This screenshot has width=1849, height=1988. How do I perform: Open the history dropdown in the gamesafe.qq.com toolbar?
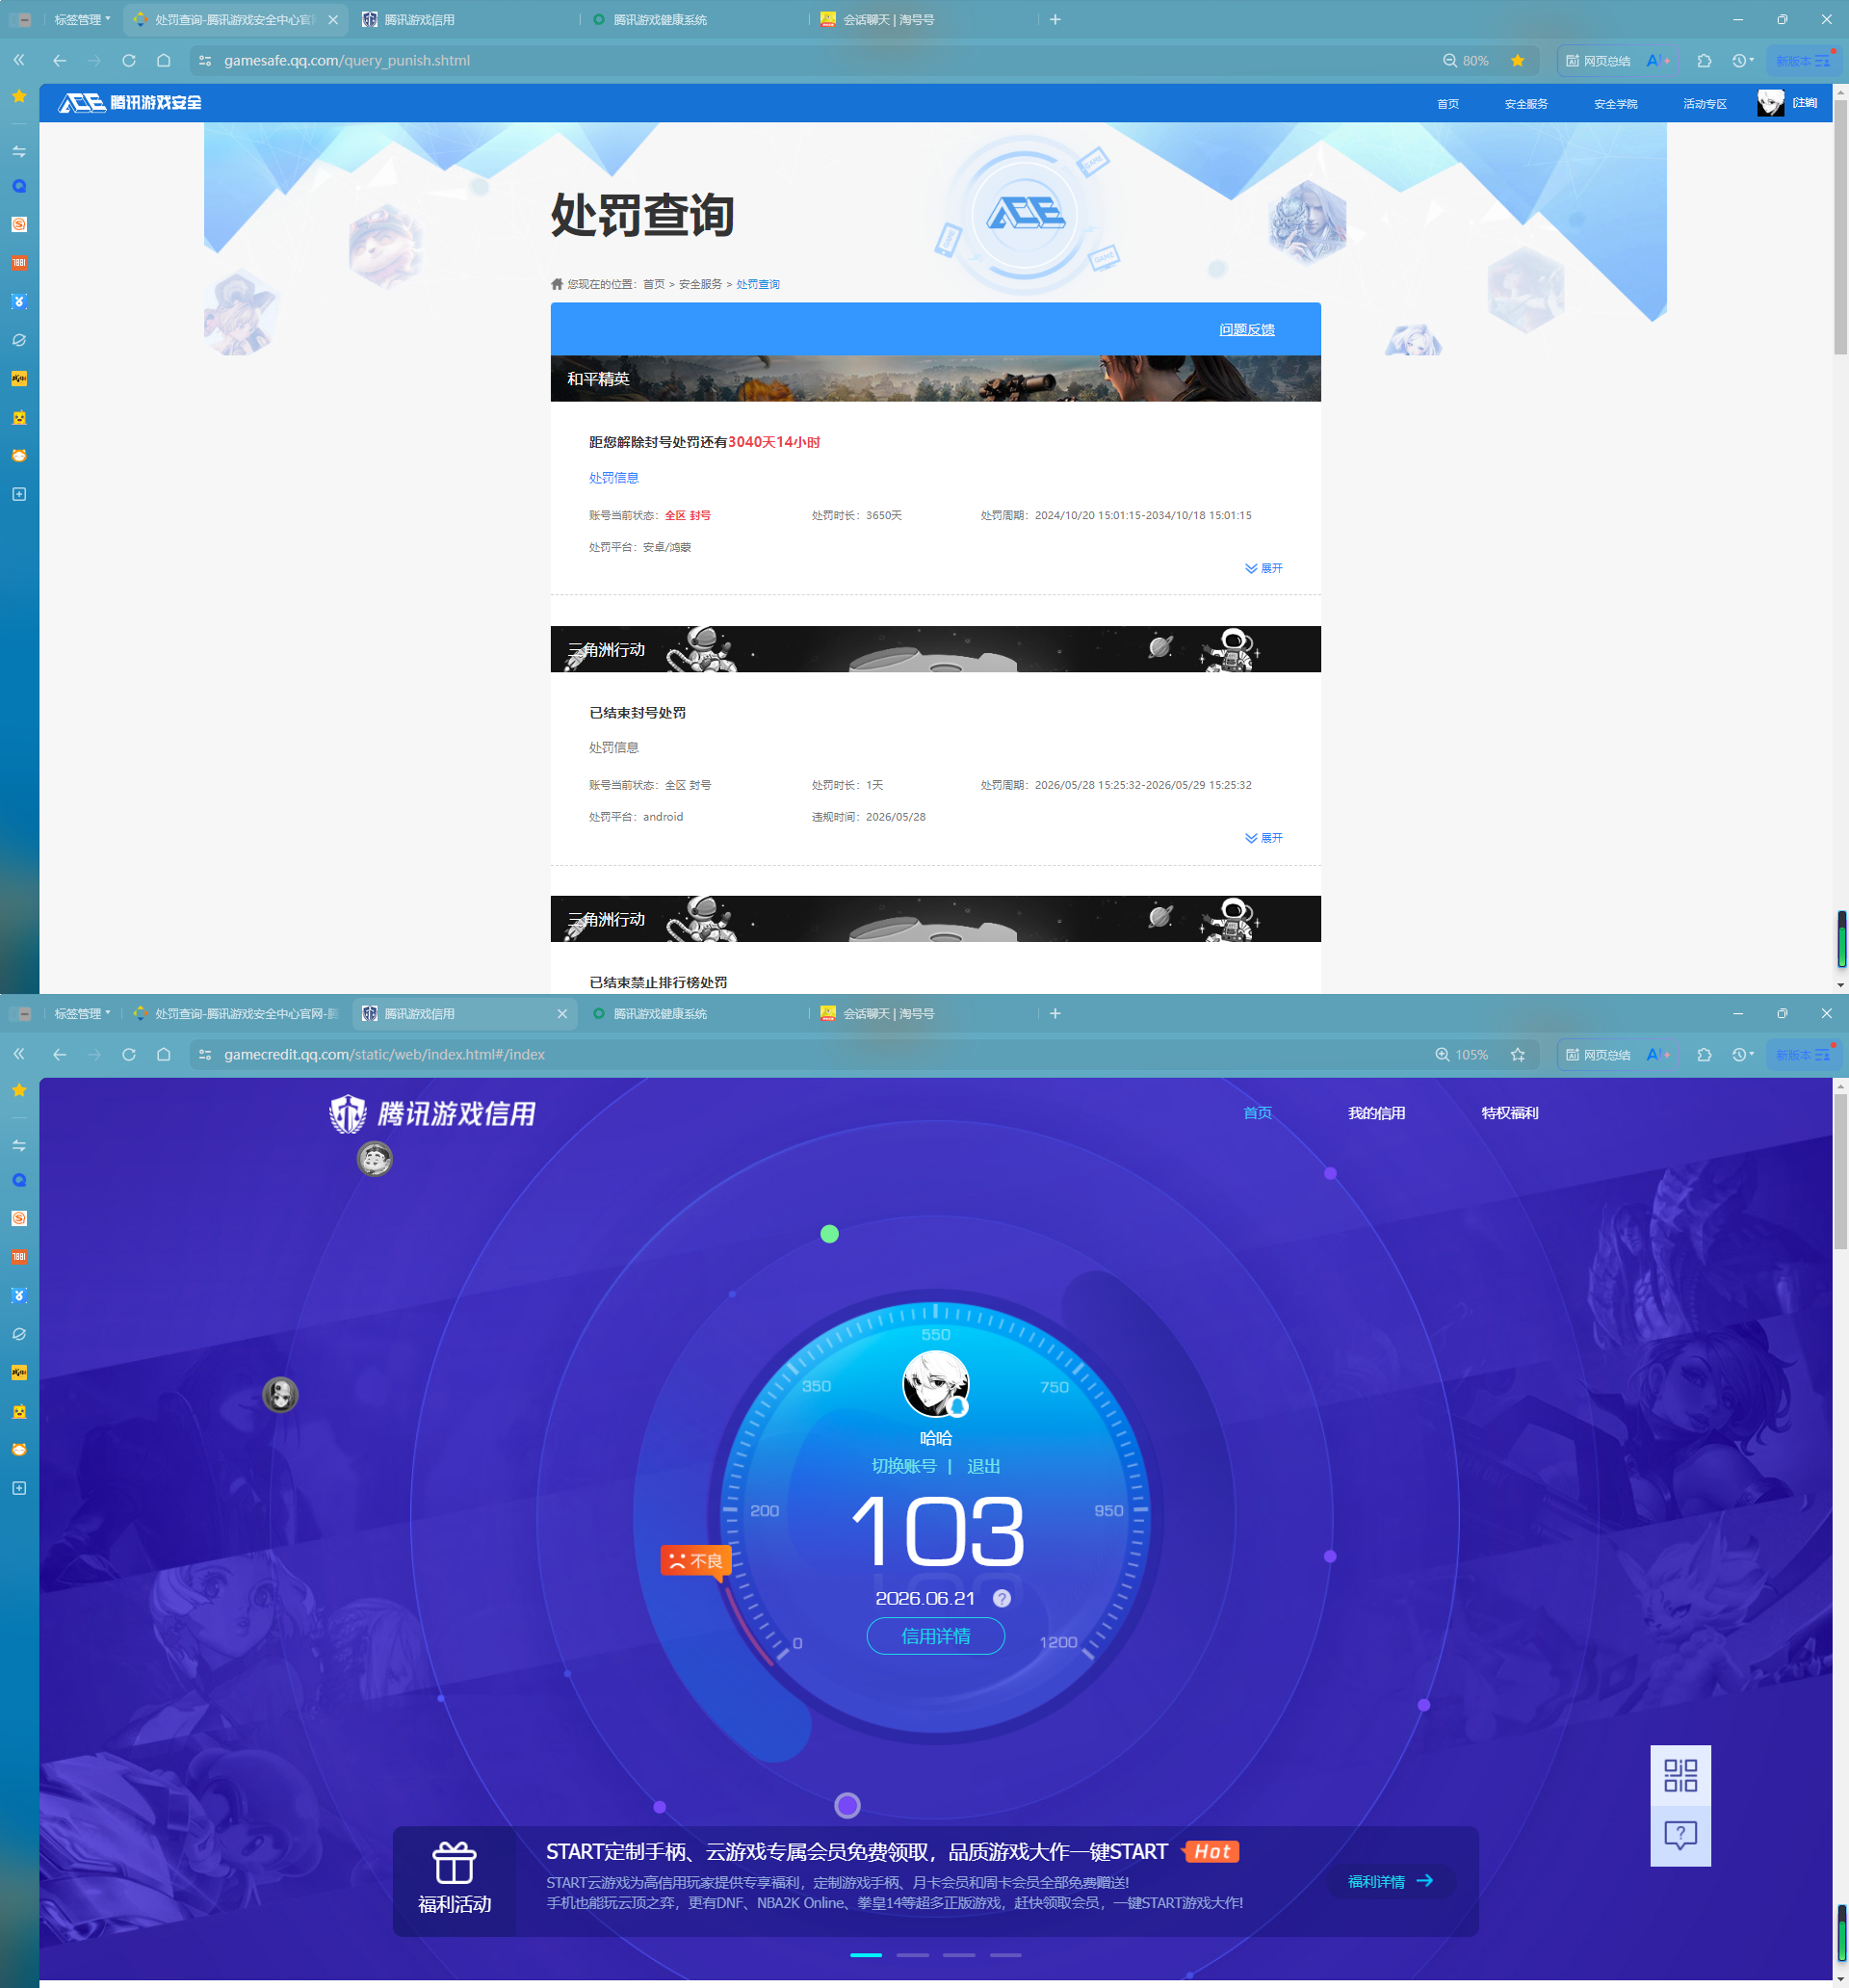click(1743, 60)
